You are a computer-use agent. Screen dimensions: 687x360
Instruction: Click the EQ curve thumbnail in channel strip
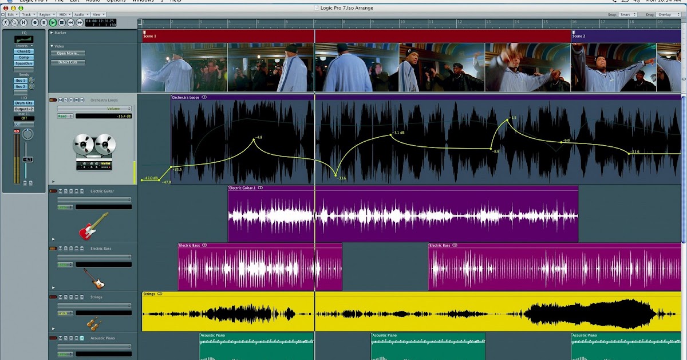click(24, 39)
